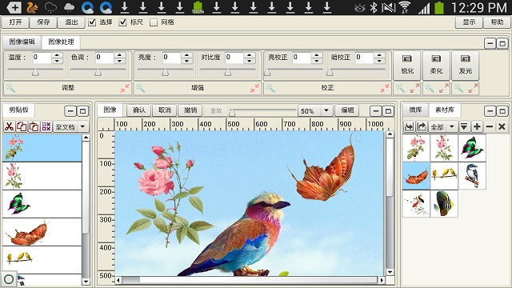The height and width of the screenshot is (288, 512).
Task: Apply the 锐化 sharpen effect
Action: point(407,66)
